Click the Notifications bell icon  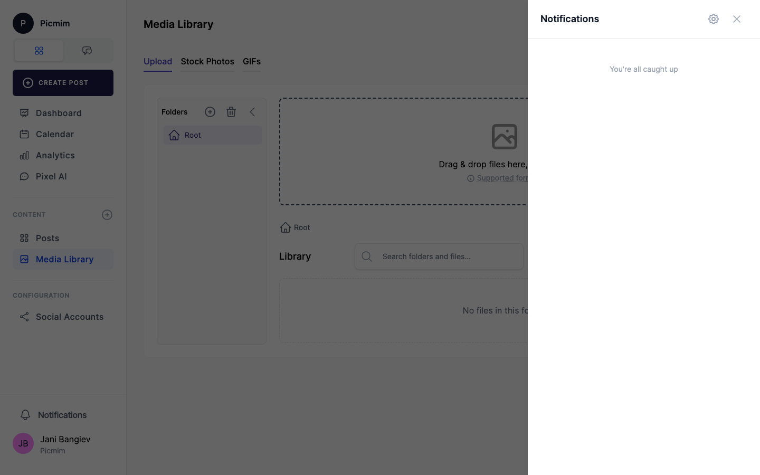coord(25,415)
